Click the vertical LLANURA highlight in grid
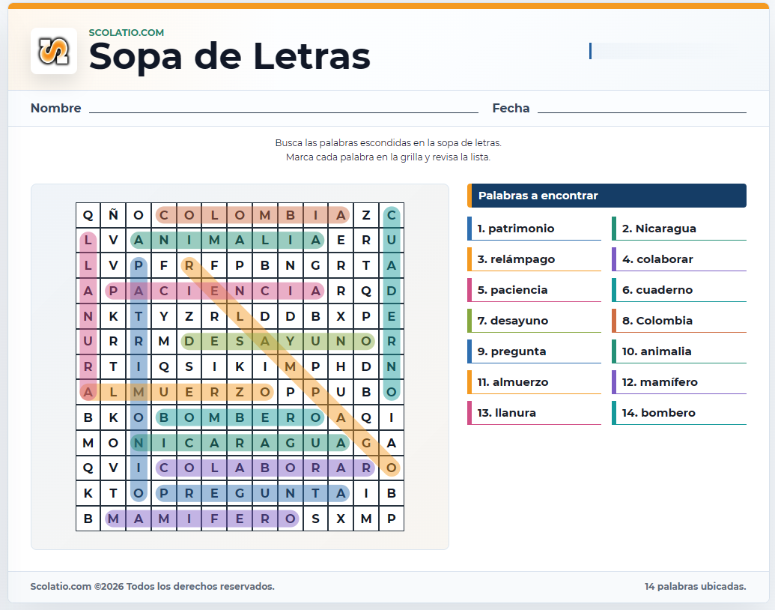Image resolution: width=775 pixels, height=610 pixels. click(x=88, y=316)
